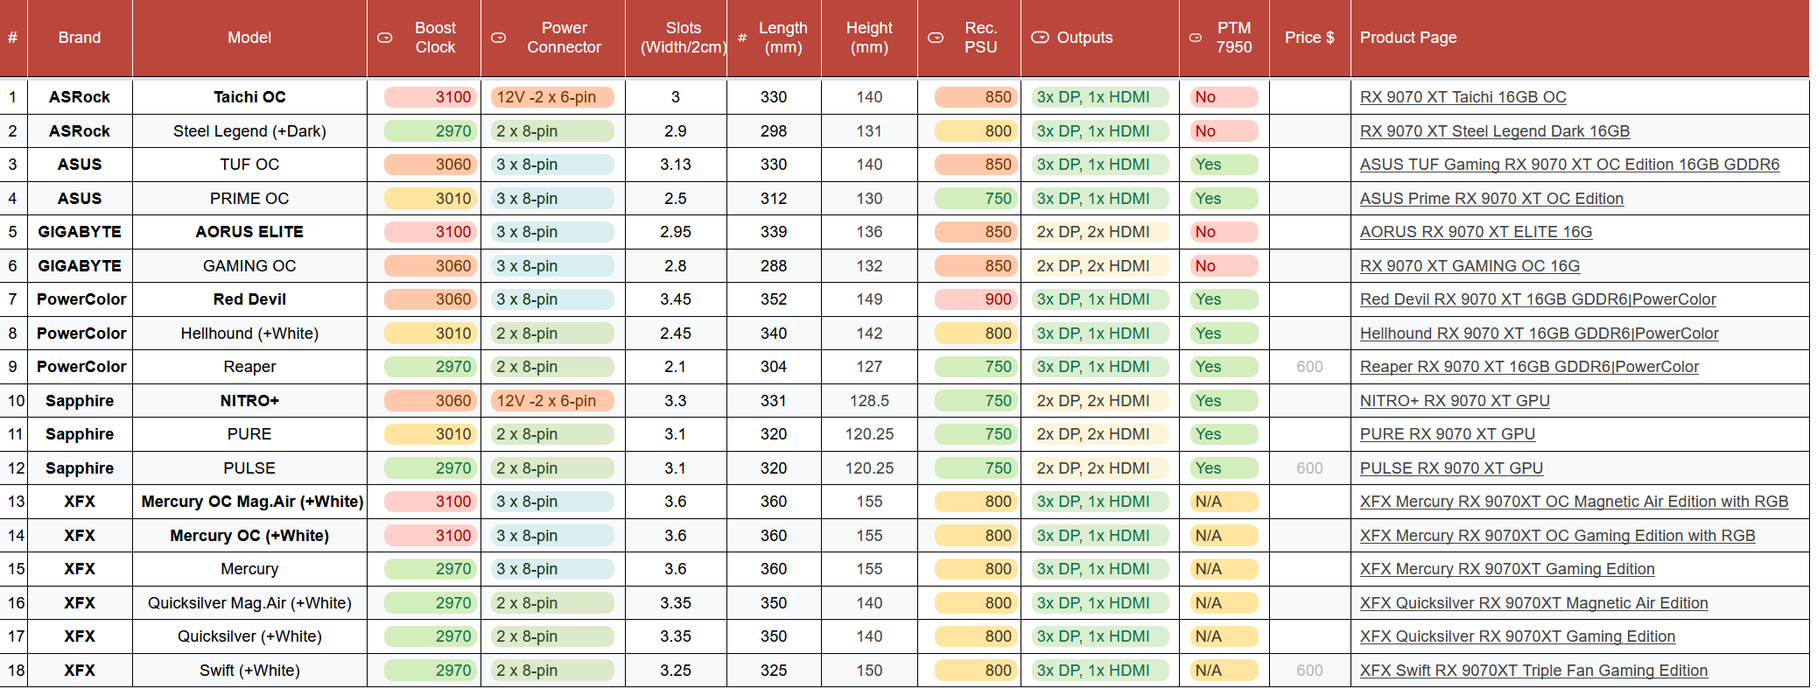Select the Height (mm) column header
Image resolution: width=1817 pixels, height=689 pixels.
click(869, 38)
